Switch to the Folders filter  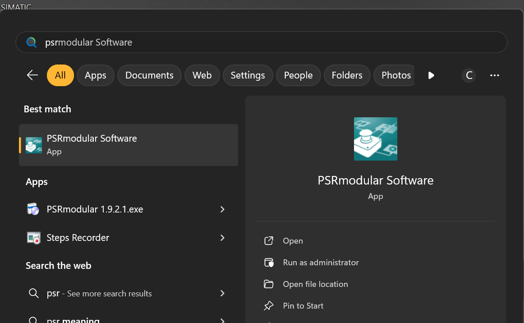click(347, 75)
